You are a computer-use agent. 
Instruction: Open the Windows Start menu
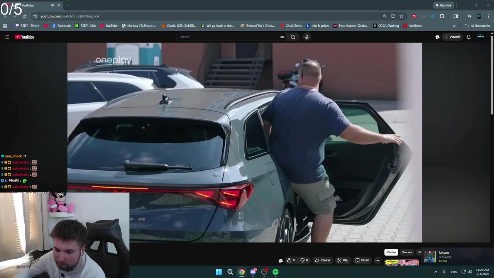(x=219, y=272)
